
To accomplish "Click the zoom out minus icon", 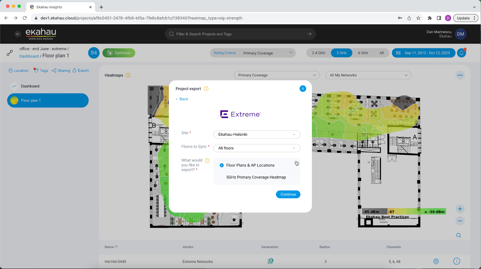I will [460, 221].
